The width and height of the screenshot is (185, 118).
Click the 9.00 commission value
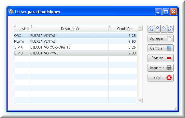tap(132, 53)
